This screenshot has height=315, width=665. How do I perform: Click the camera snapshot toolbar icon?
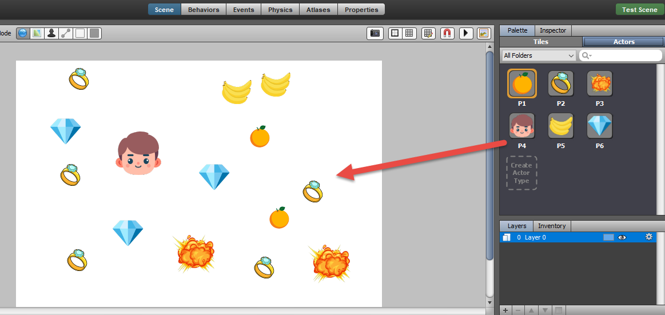(x=375, y=33)
